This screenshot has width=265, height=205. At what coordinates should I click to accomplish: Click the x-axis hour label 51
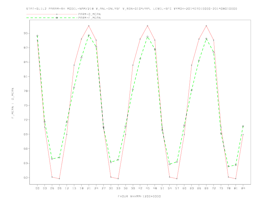pos(162,188)
